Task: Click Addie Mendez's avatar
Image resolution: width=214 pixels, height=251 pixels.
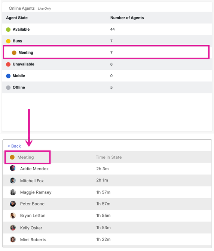Action: pos(13,168)
